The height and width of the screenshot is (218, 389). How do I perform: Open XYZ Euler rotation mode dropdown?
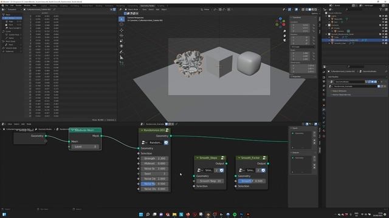[x=303, y=47]
